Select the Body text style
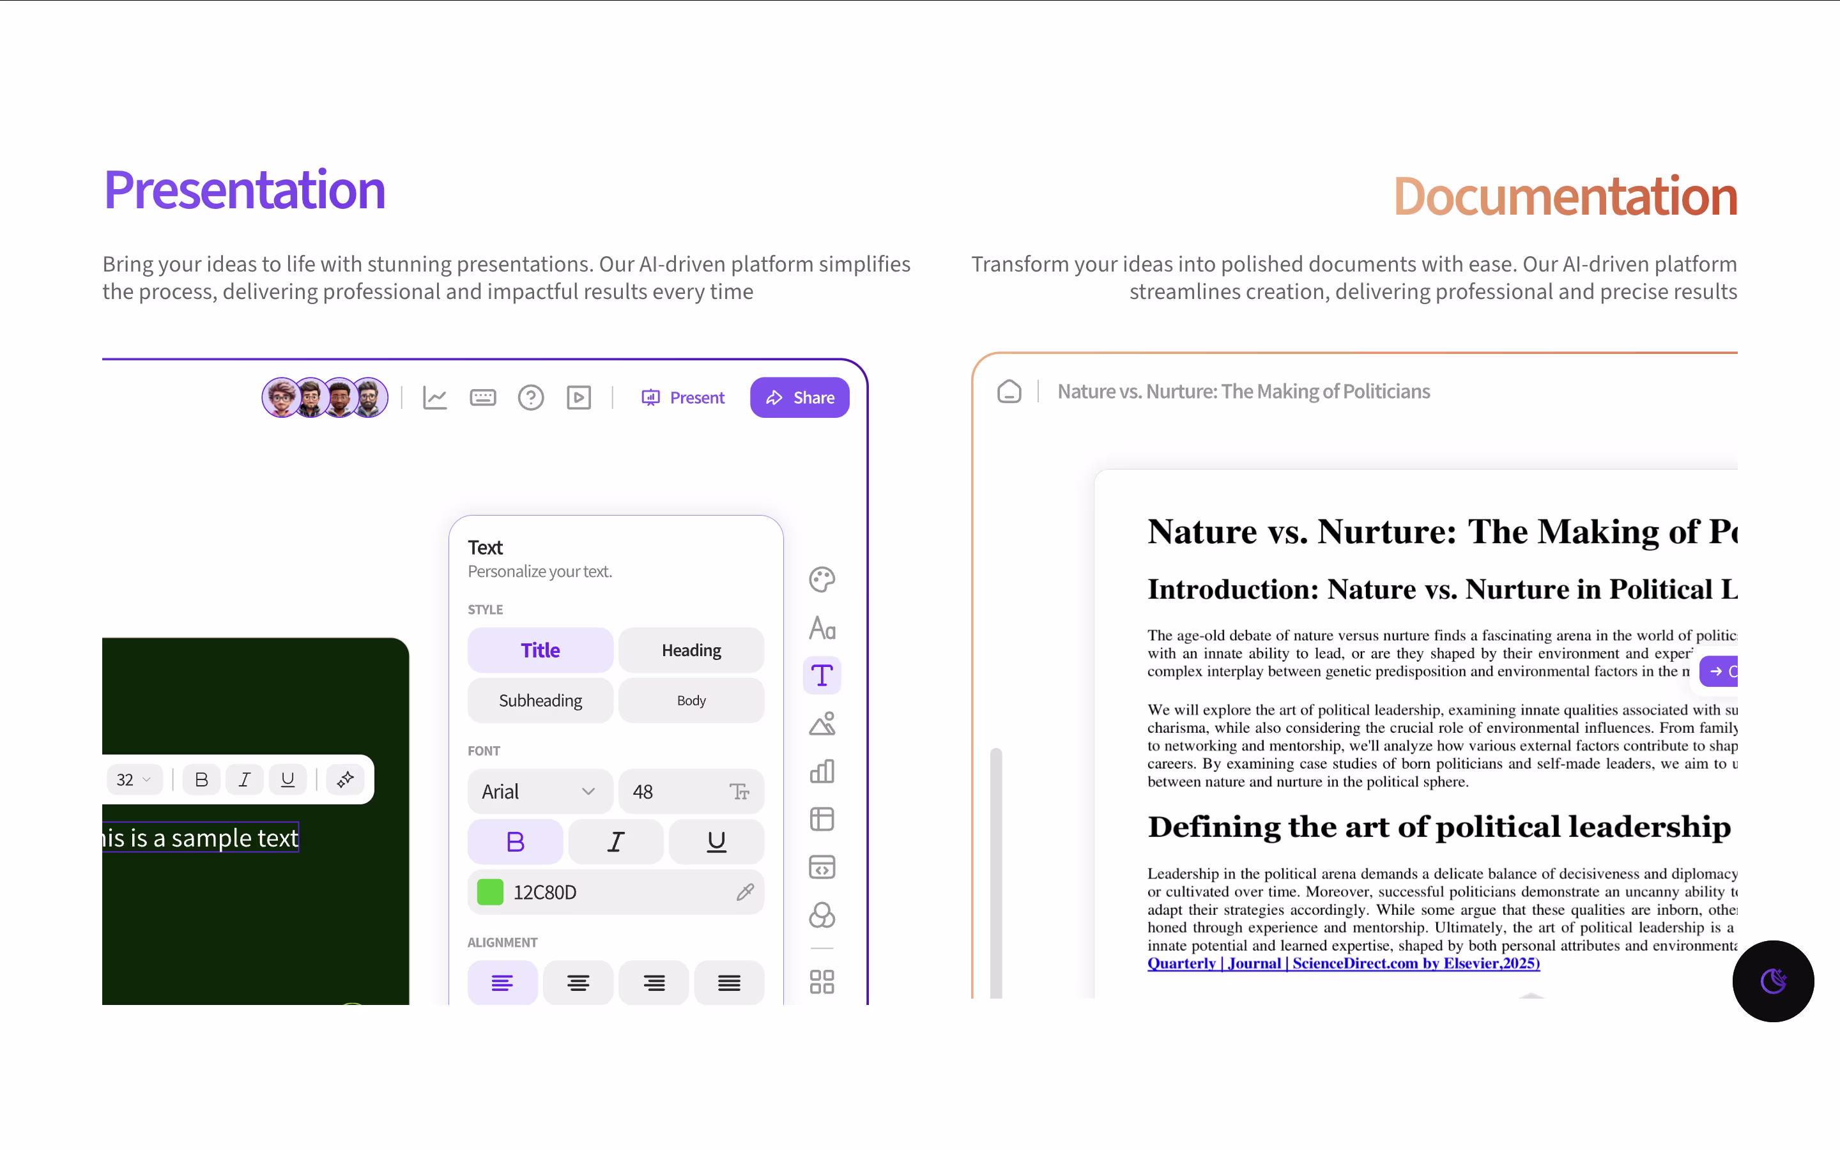 pos(691,700)
